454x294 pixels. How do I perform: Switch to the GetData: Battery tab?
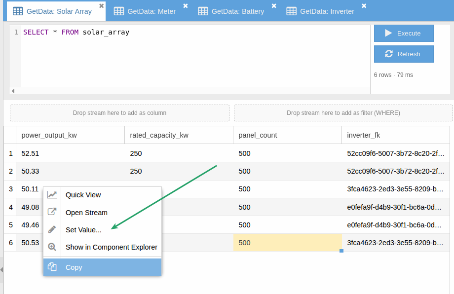(238, 11)
